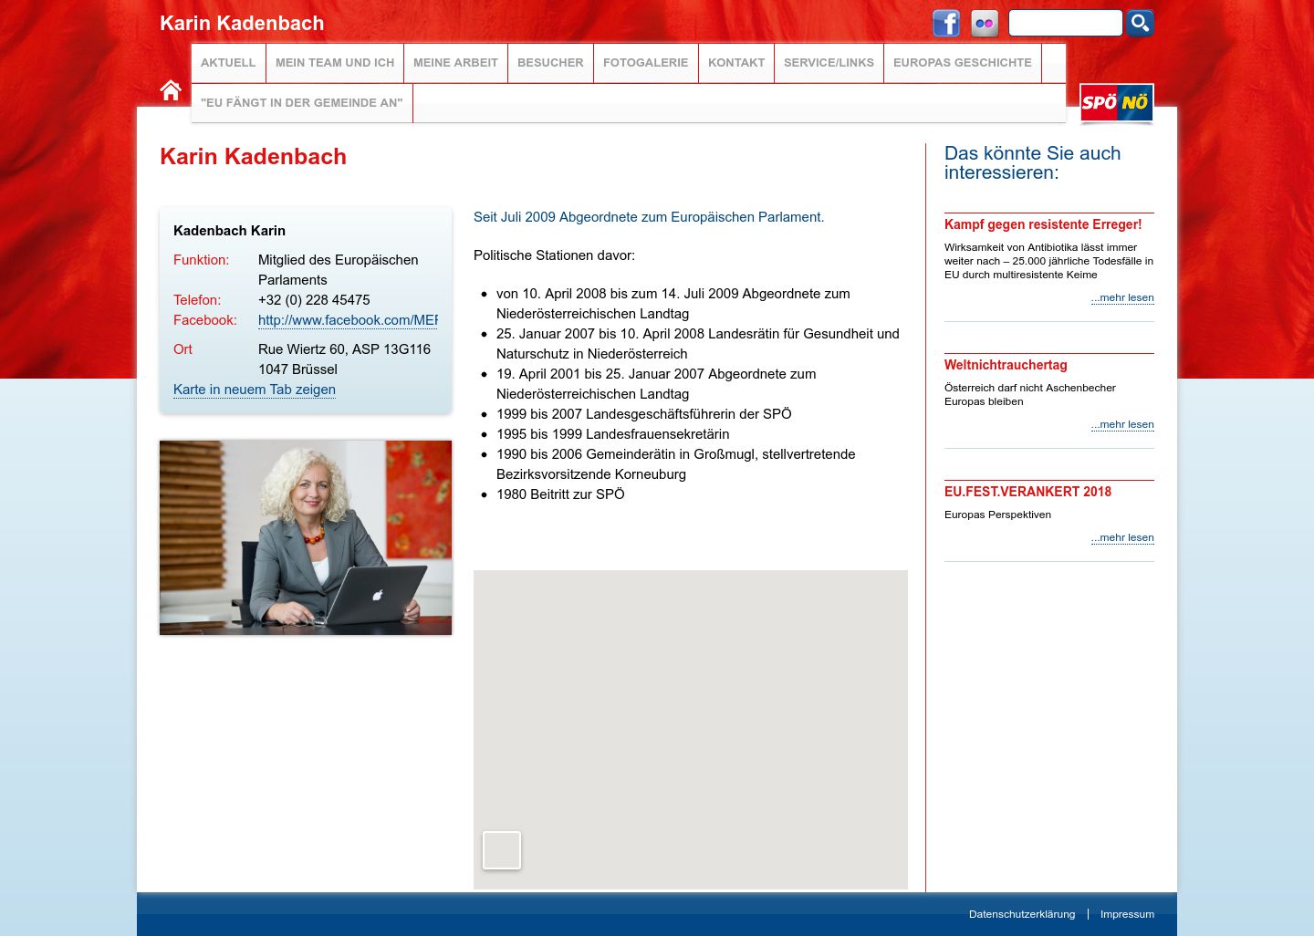This screenshot has width=1314, height=936.
Task: Click the '1980 Beitritt zur SPÖ' list entry
Action: coord(560,494)
